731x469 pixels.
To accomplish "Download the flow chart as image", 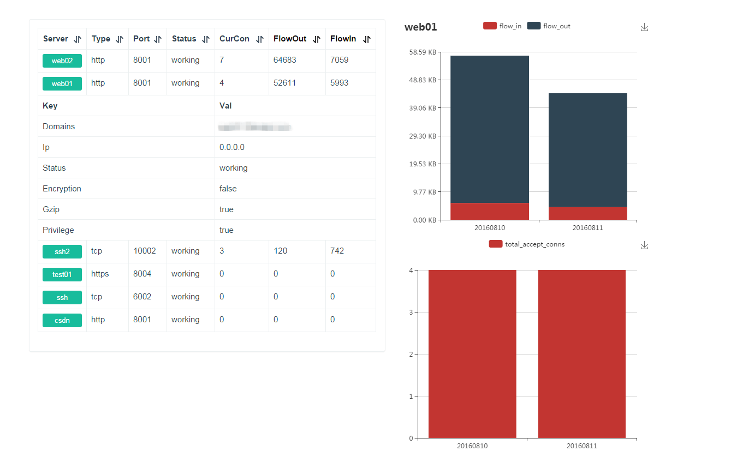I will (644, 27).
